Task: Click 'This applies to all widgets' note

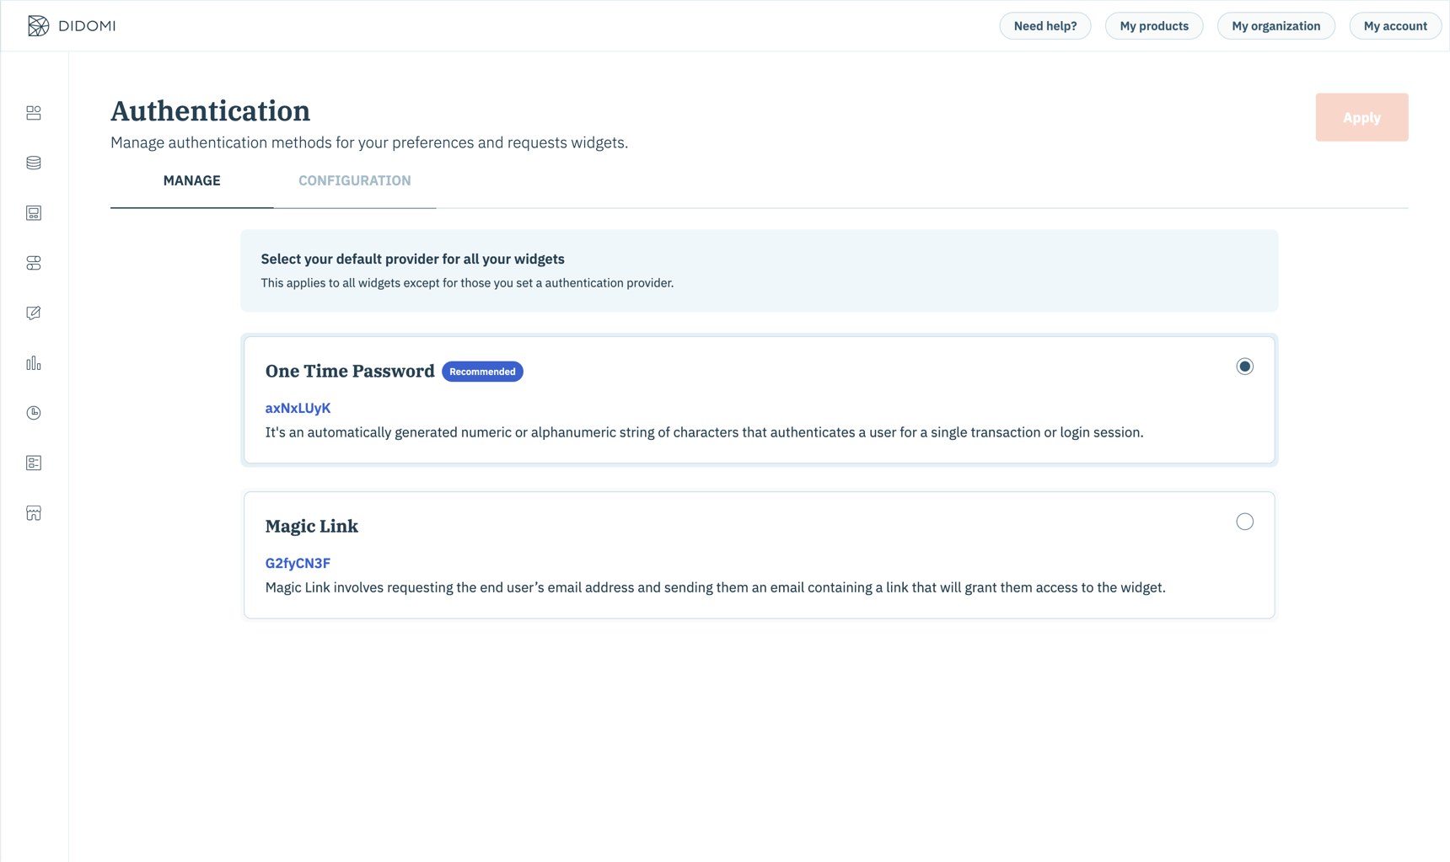Action: (467, 283)
